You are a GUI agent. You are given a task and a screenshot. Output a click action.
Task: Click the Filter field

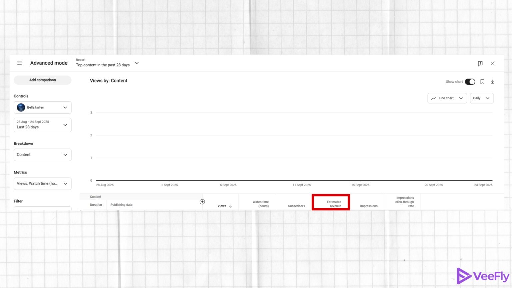(x=42, y=208)
